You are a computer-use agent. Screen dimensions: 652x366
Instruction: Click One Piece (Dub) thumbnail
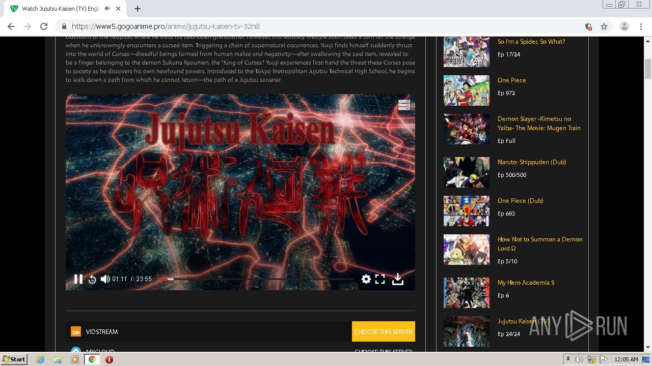click(467, 211)
